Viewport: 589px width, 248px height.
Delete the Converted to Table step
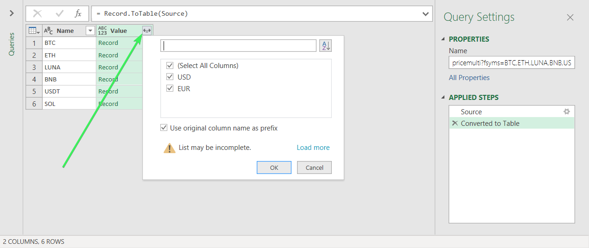tap(455, 123)
